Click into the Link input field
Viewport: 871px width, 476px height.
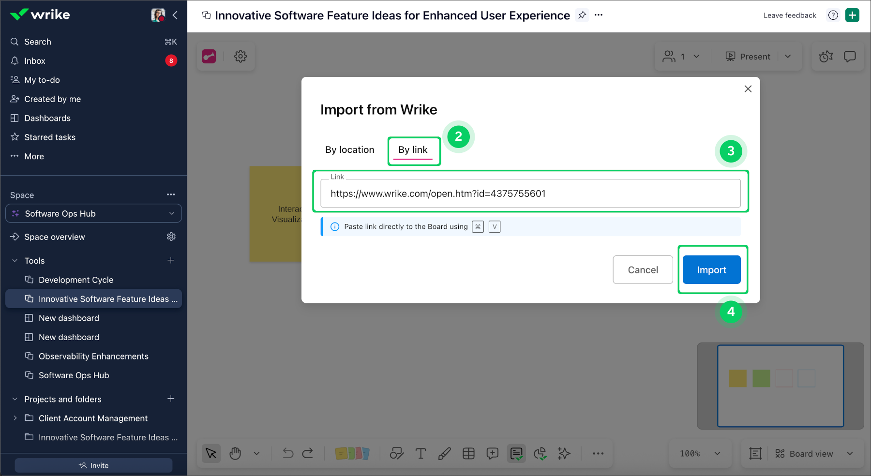pos(530,193)
